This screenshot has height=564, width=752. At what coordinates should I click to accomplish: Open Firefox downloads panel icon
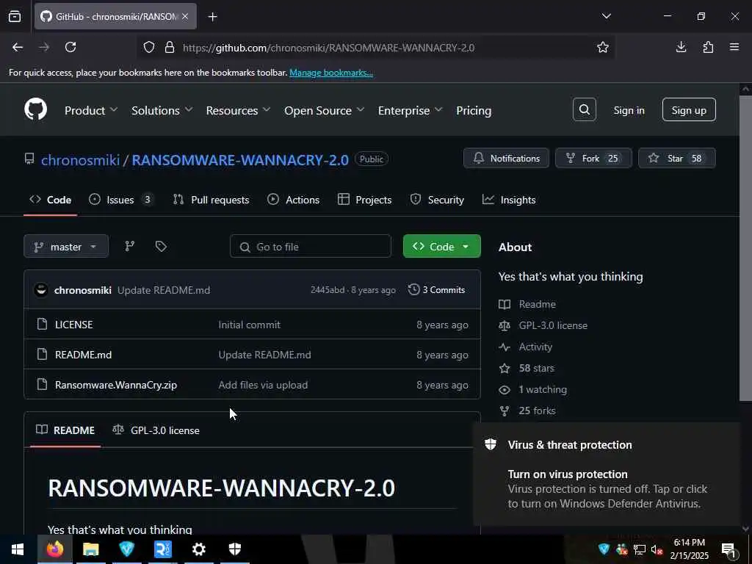click(x=681, y=47)
